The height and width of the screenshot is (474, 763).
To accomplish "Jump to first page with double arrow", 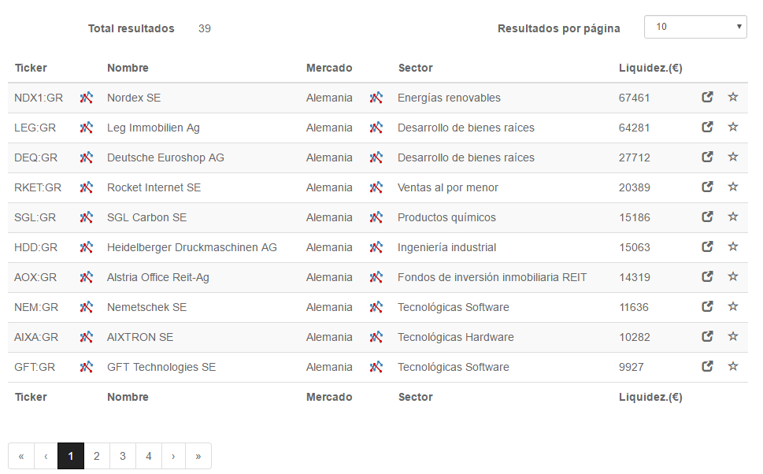I will [21, 456].
